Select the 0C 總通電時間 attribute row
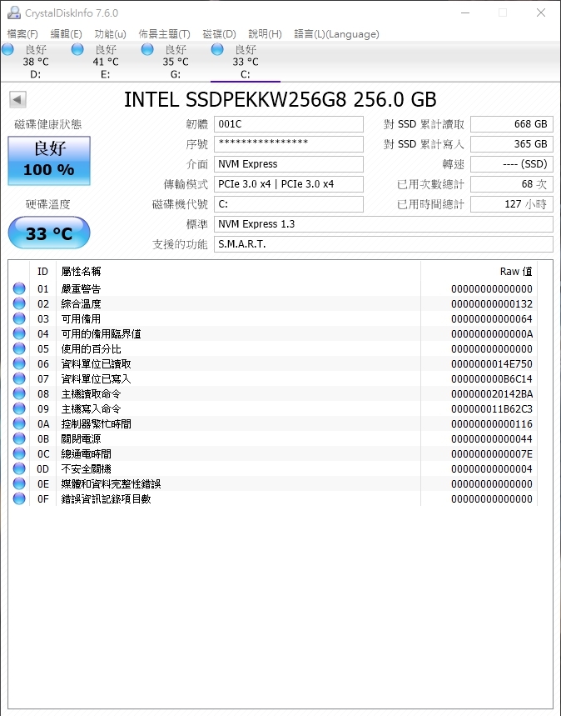The width and height of the screenshot is (561, 716). [273, 454]
